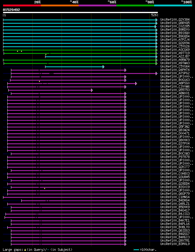
Task: Open hit UniRef100_Q8RVQ5
Action: pos(175,23)
